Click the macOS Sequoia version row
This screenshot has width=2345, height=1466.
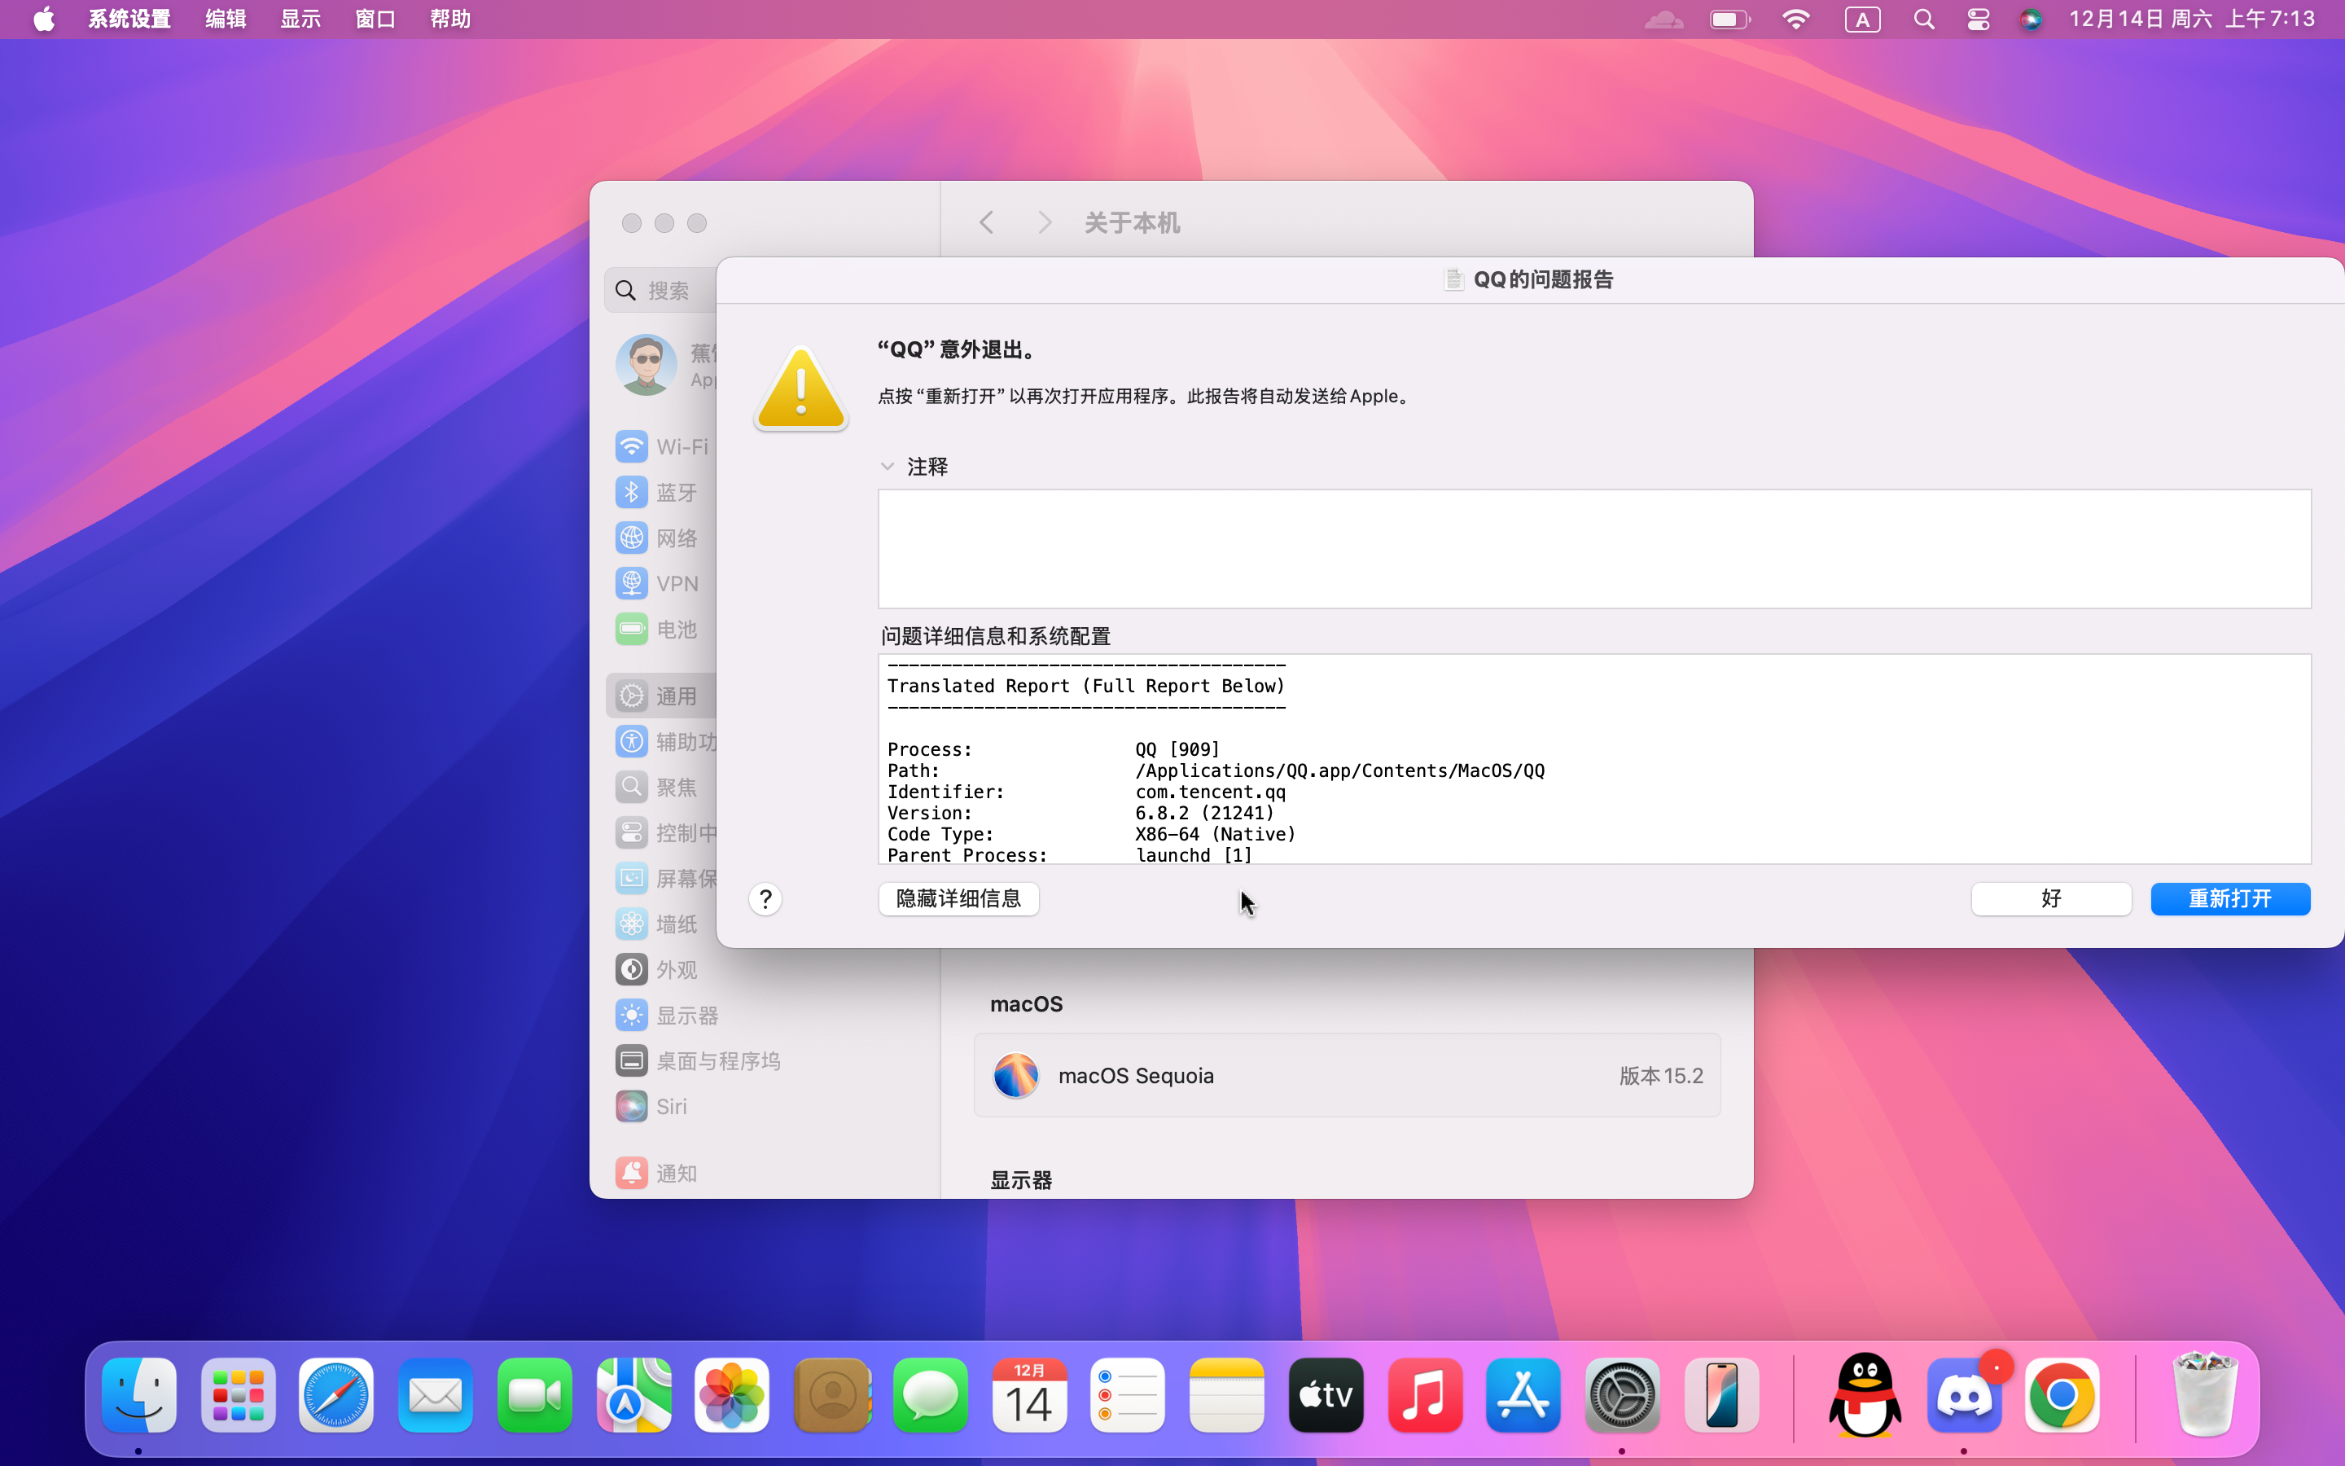(x=1347, y=1075)
